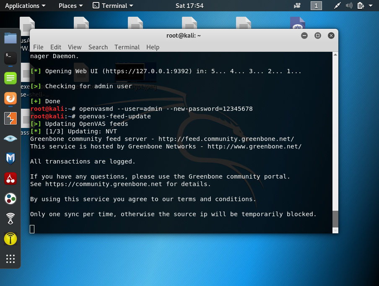Click 'Checking for admin user' line

pos(81,86)
